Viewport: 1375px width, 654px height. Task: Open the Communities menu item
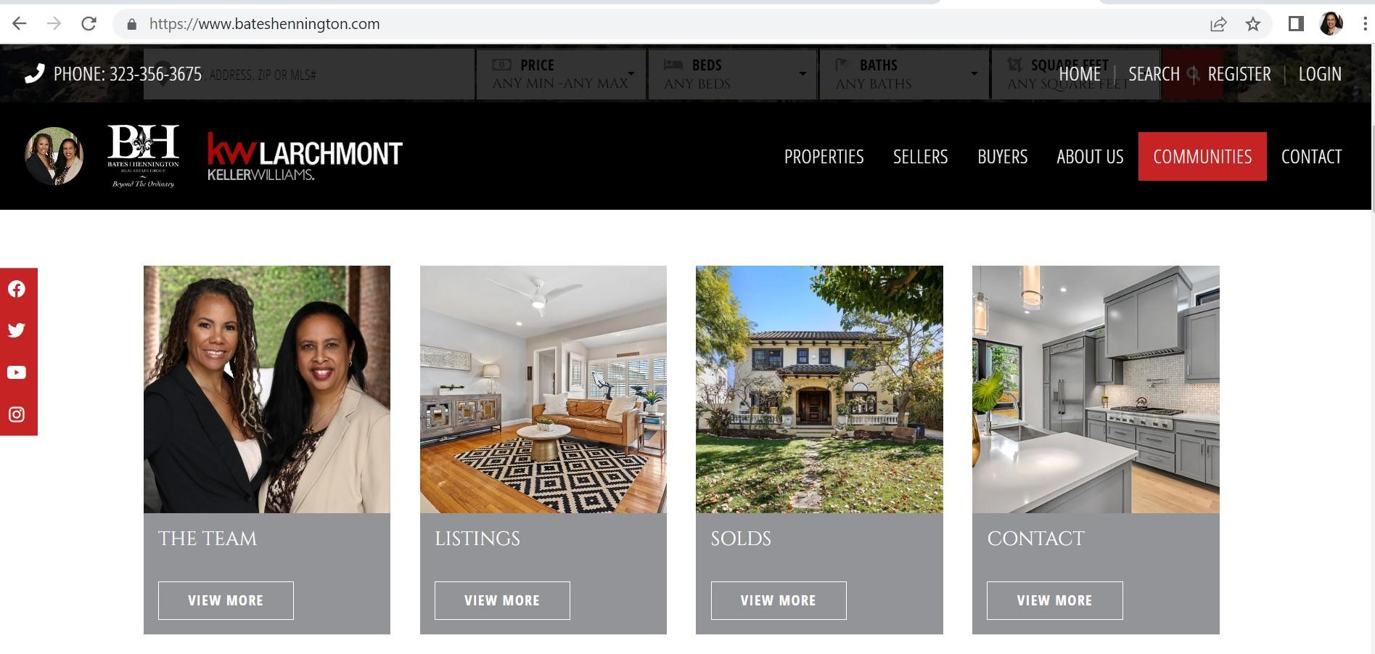pyautogui.click(x=1202, y=157)
